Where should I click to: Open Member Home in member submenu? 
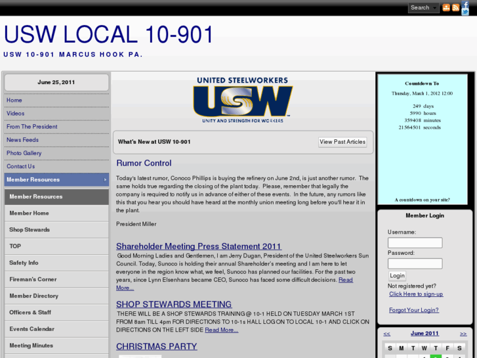click(x=56, y=213)
